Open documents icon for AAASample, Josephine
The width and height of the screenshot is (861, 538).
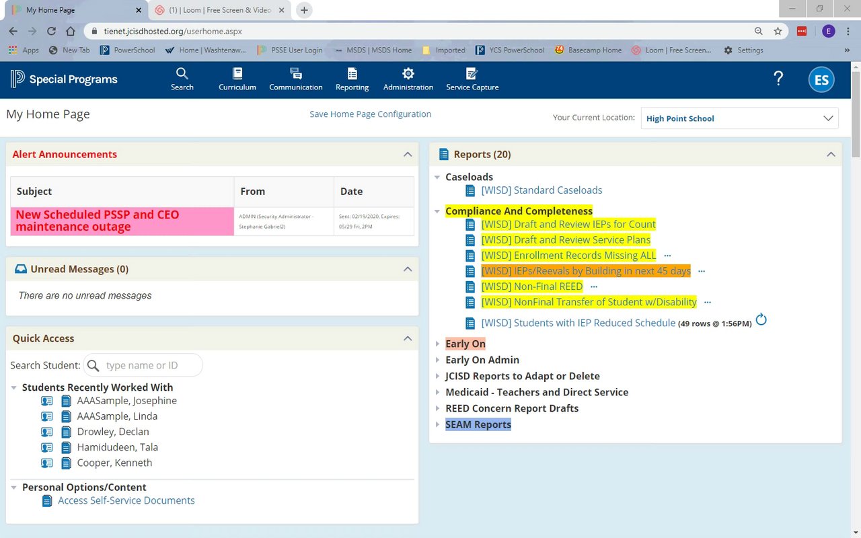(66, 401)
